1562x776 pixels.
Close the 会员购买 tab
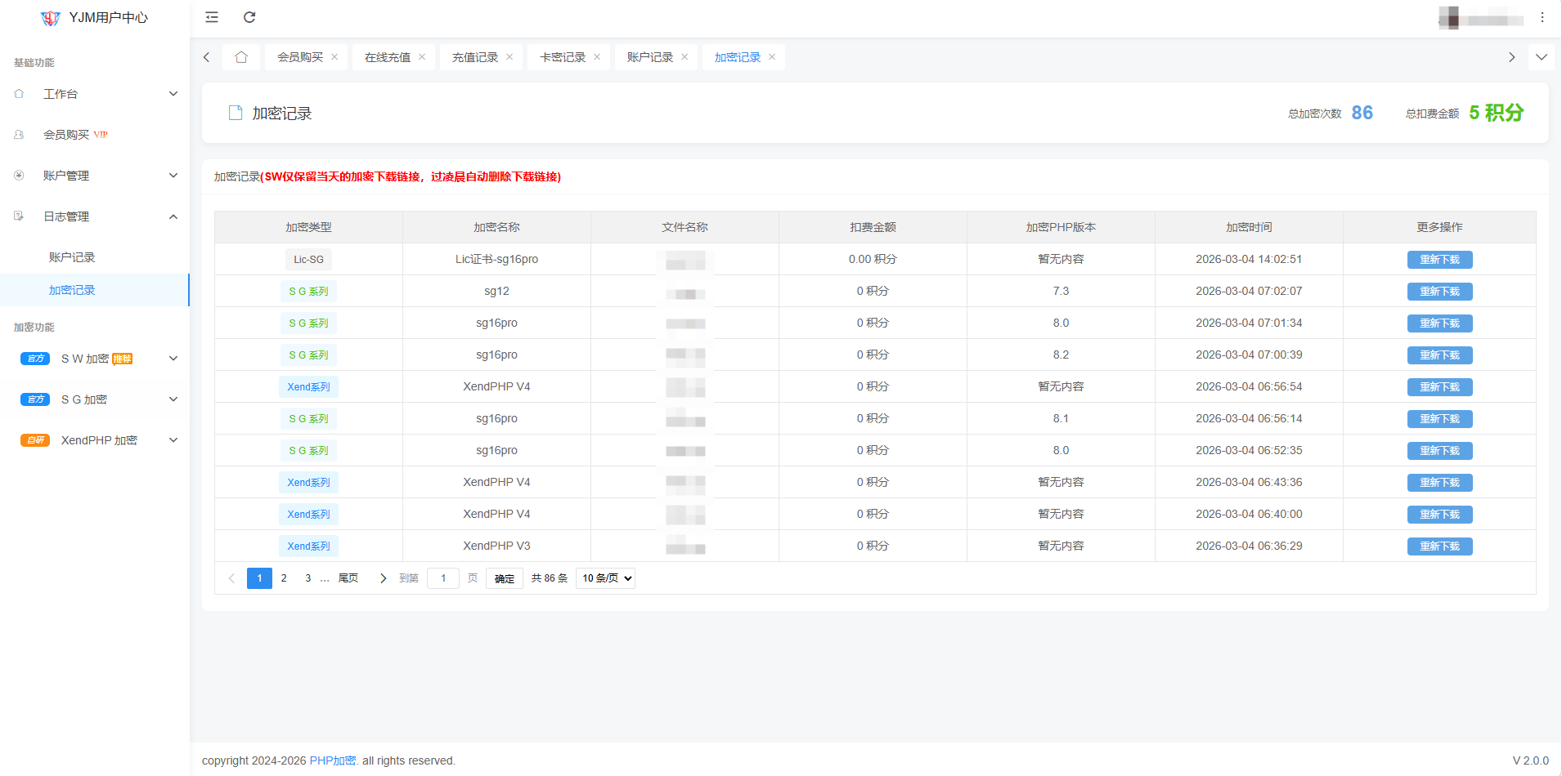click(334, 57)
